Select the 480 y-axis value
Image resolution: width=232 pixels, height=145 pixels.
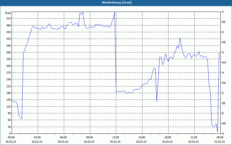point(9,25)
